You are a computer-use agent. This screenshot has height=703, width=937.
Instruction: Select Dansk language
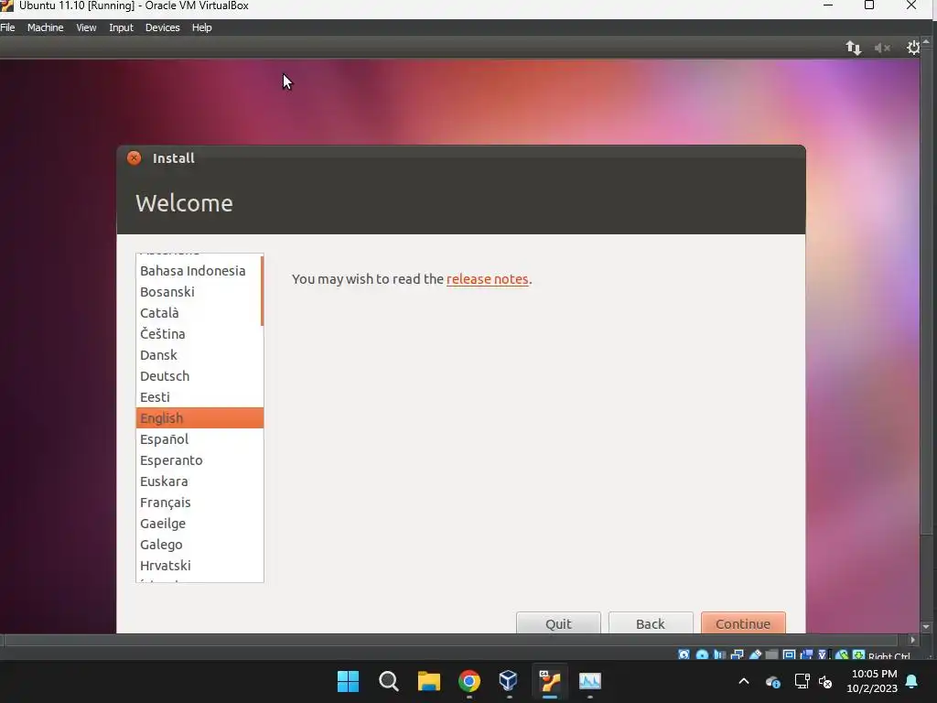click(x=199, y=355)
